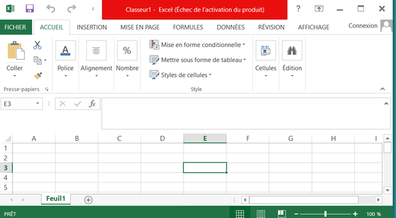The image size is (396, 218).
Task: Open the Police font group
Action: (65, 59)
